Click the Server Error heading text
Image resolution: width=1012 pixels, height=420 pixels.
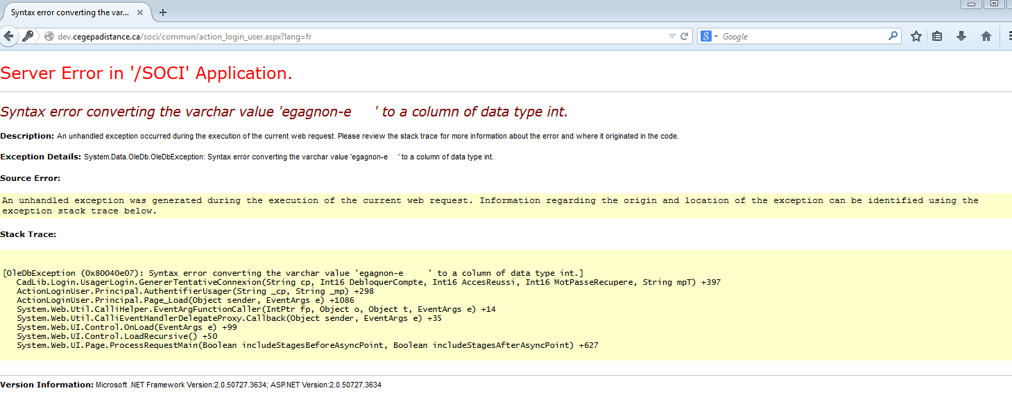pos(146,73)
